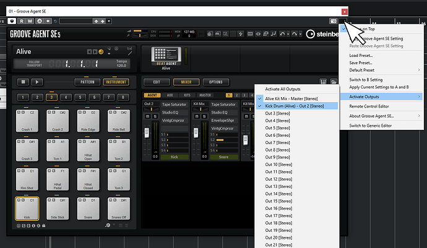Trigger the Kick pad C1
Viewport: 427px width, 248px height.
click(x=27, y=208)
